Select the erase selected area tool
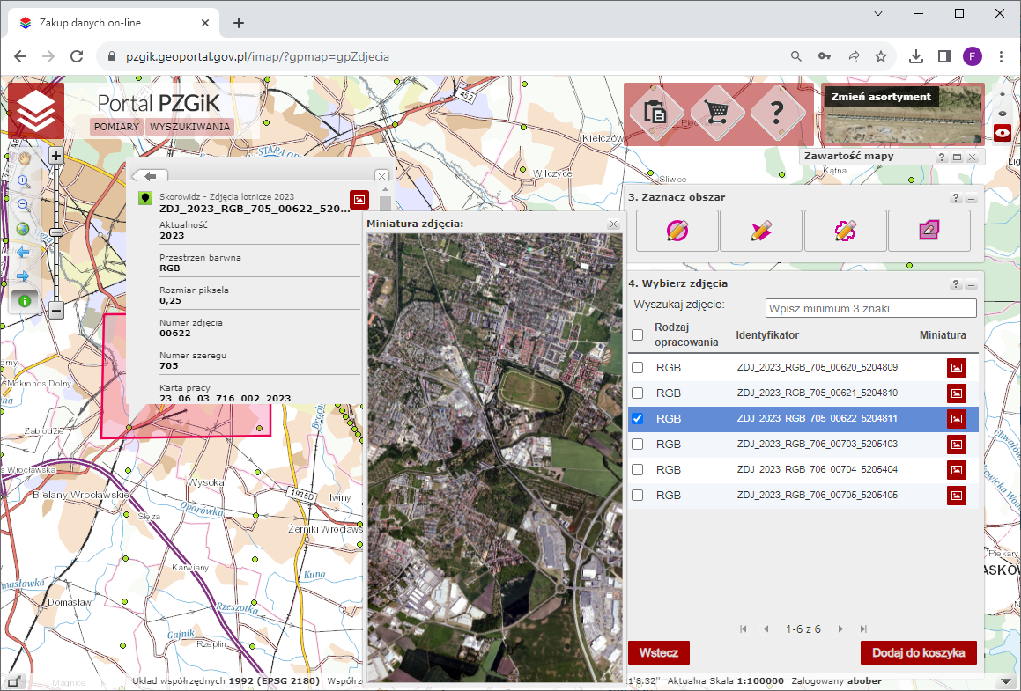 929,231
